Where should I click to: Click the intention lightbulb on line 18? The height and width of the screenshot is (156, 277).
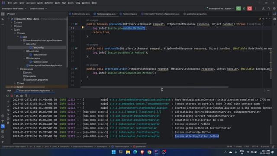click(83, 28)
